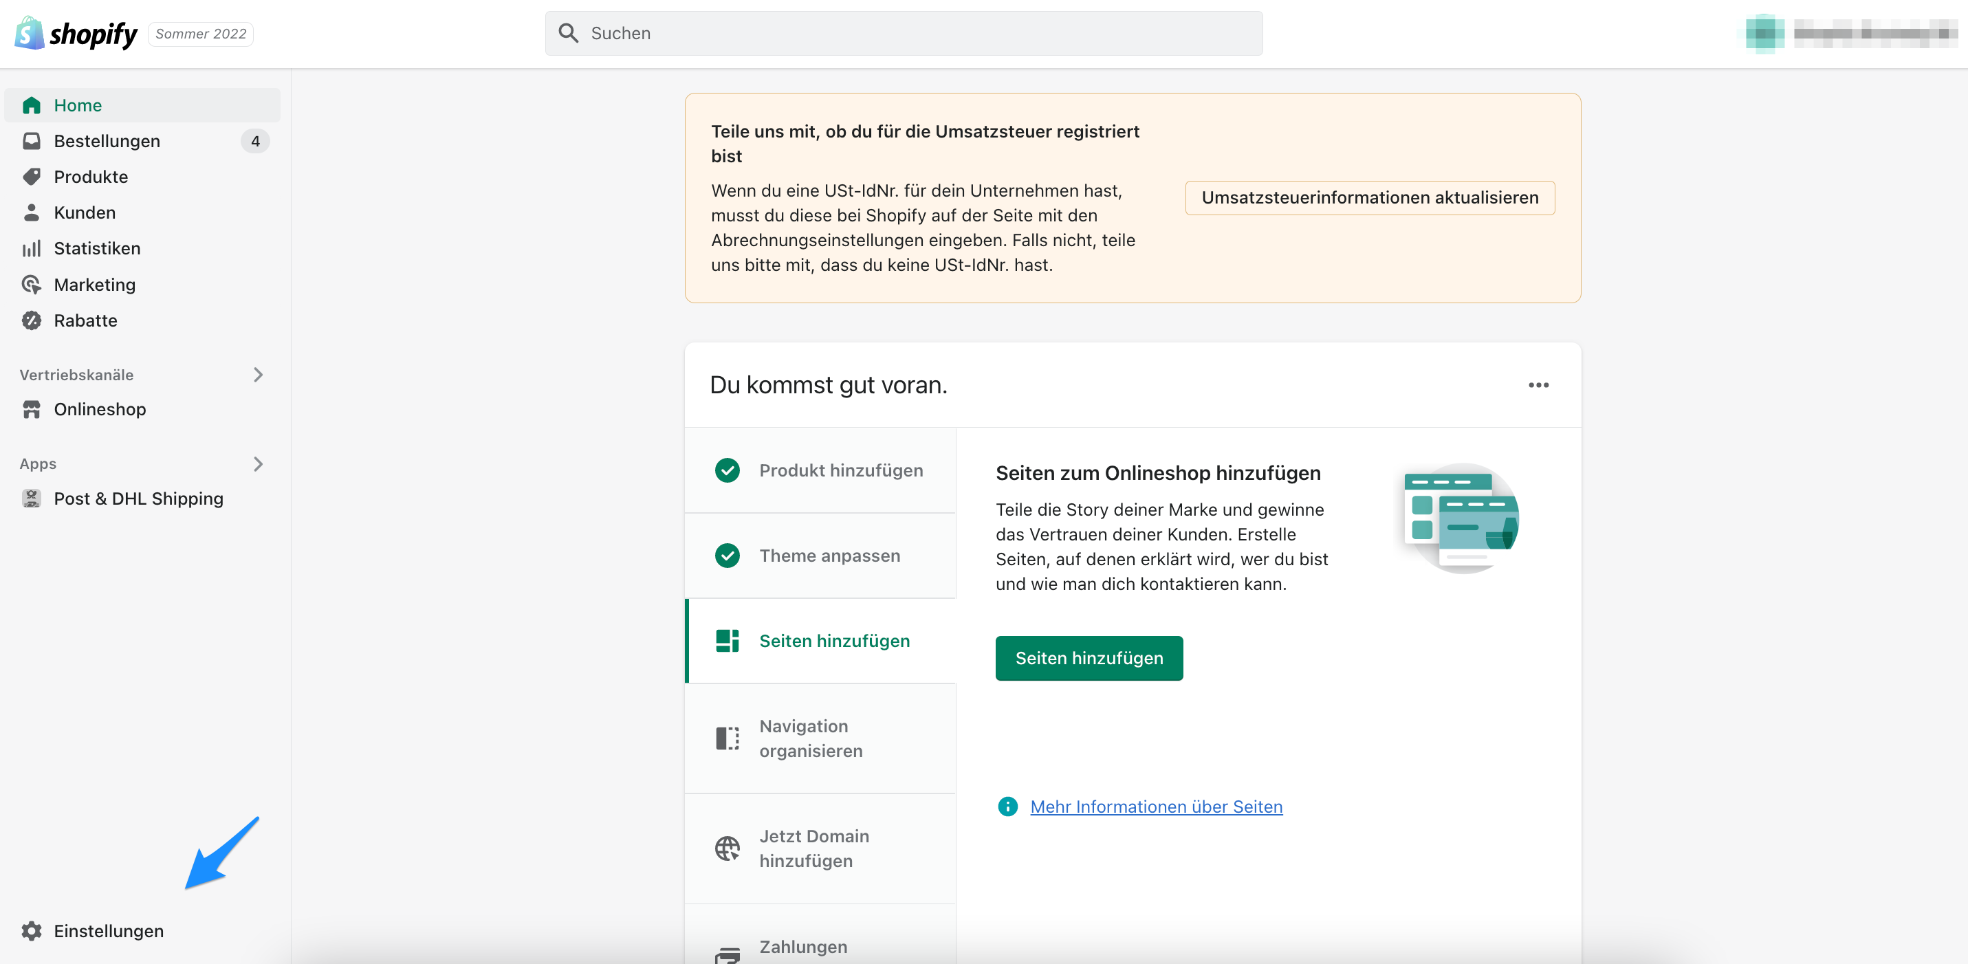Open Einstellungen via its gear icon
Screen dimensions: 1968x964
coord(32,930)
